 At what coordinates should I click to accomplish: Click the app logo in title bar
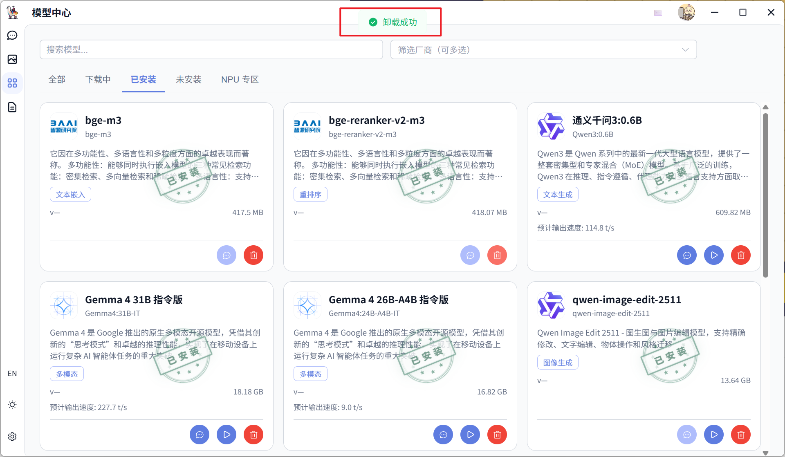(x=13, y=12)
